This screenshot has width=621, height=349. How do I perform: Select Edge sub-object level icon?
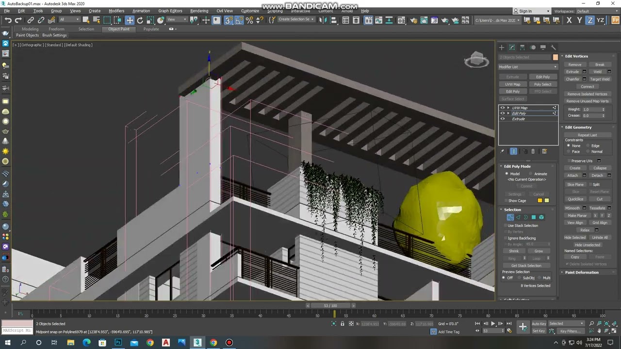pyautogui.click(x=518, y=217)
